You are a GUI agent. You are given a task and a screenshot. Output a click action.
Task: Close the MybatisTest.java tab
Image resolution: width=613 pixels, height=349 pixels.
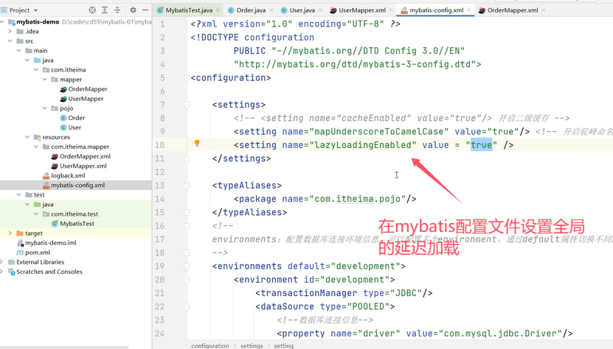click(x=218, y=10)
